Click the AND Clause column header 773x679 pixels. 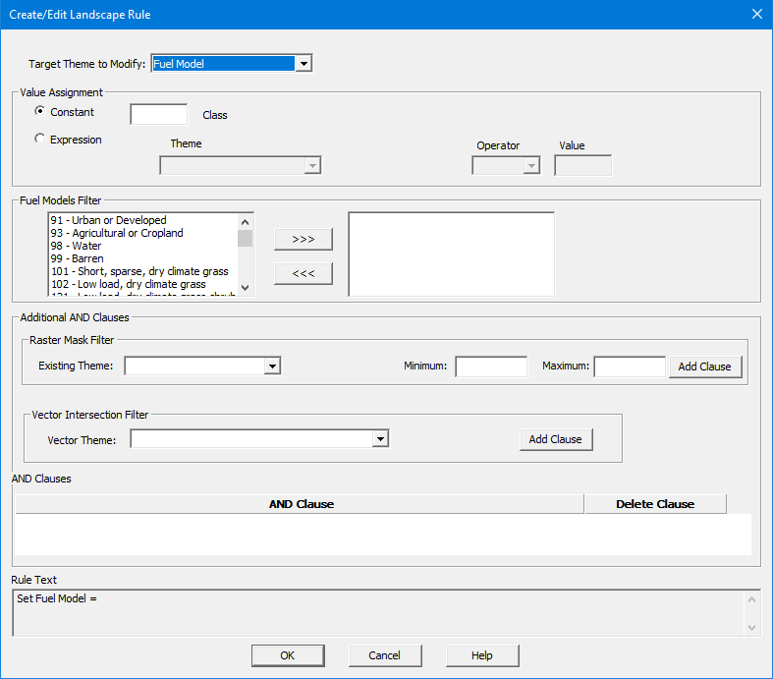300,504
